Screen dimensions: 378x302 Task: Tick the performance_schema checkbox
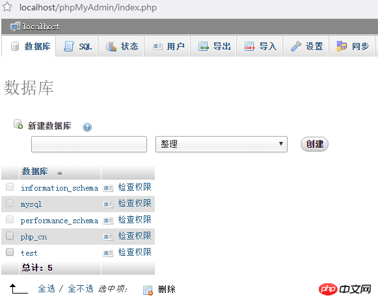pos(10,219)
